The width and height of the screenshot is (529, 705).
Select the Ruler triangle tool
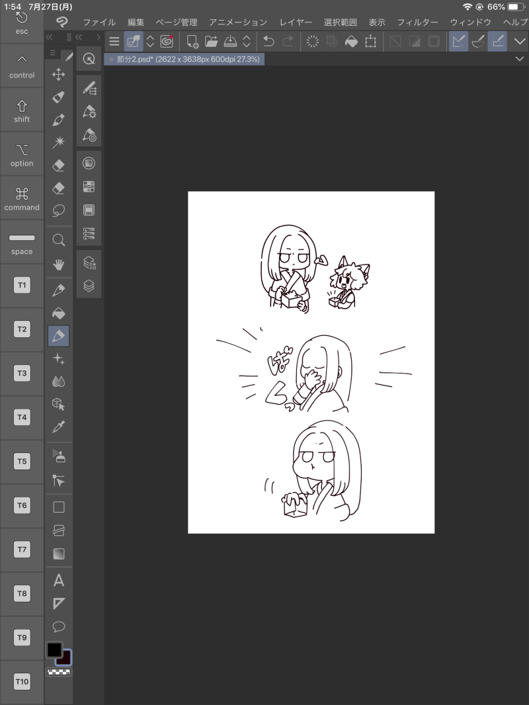coord(58,603)
